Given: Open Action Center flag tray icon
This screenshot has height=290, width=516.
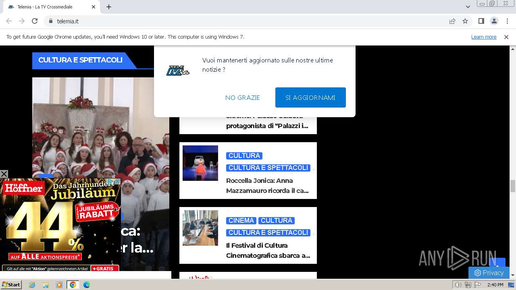Looking at the screenshot, I should click(x=478, y=285).
